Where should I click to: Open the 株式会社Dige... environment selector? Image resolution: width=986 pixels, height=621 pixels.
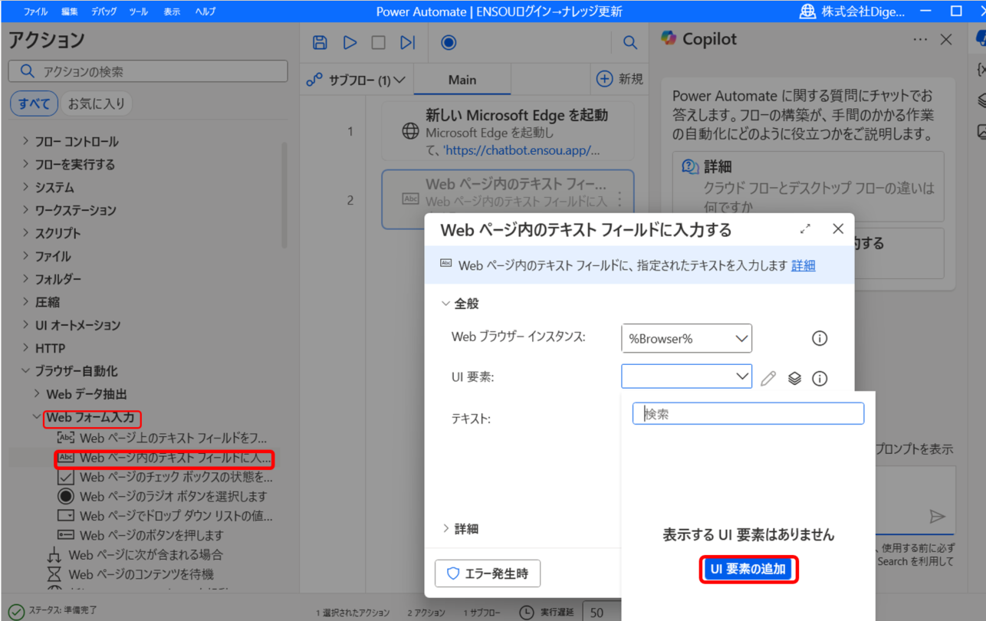pos(852,11)
